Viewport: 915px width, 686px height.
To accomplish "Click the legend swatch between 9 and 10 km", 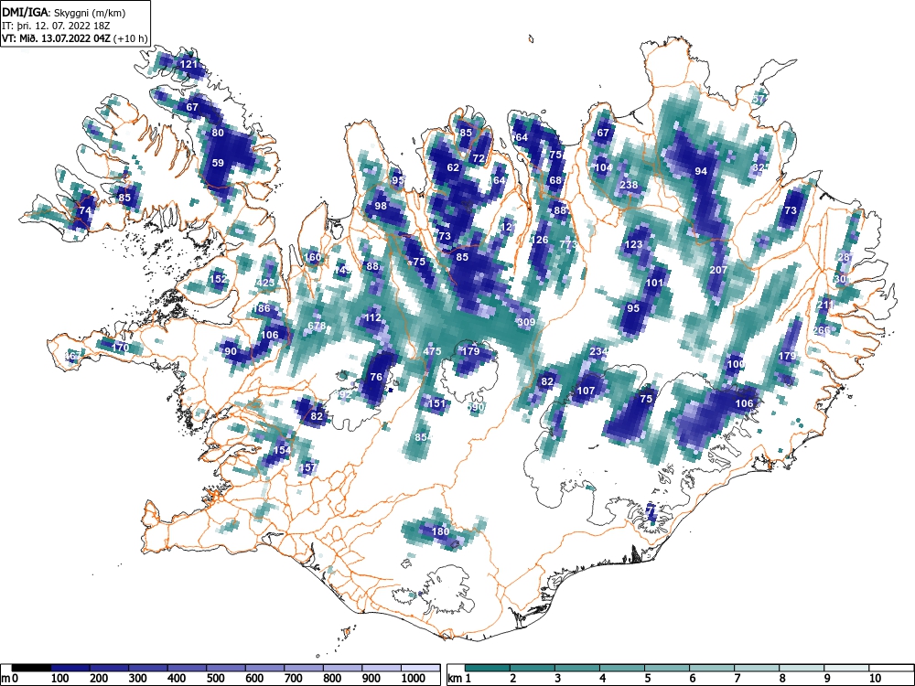I will pyautogui.click(x=846, y=668).
